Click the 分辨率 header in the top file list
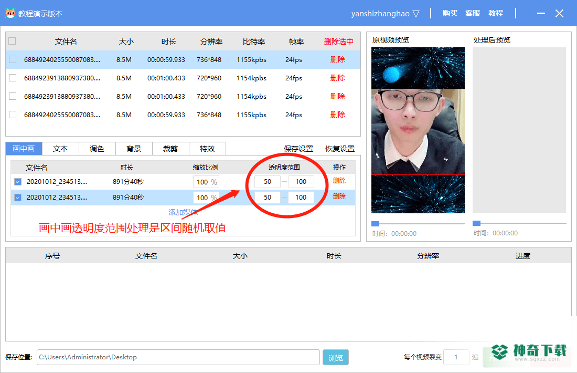Viewport: 577px width, 373px height. coord(211,42)
